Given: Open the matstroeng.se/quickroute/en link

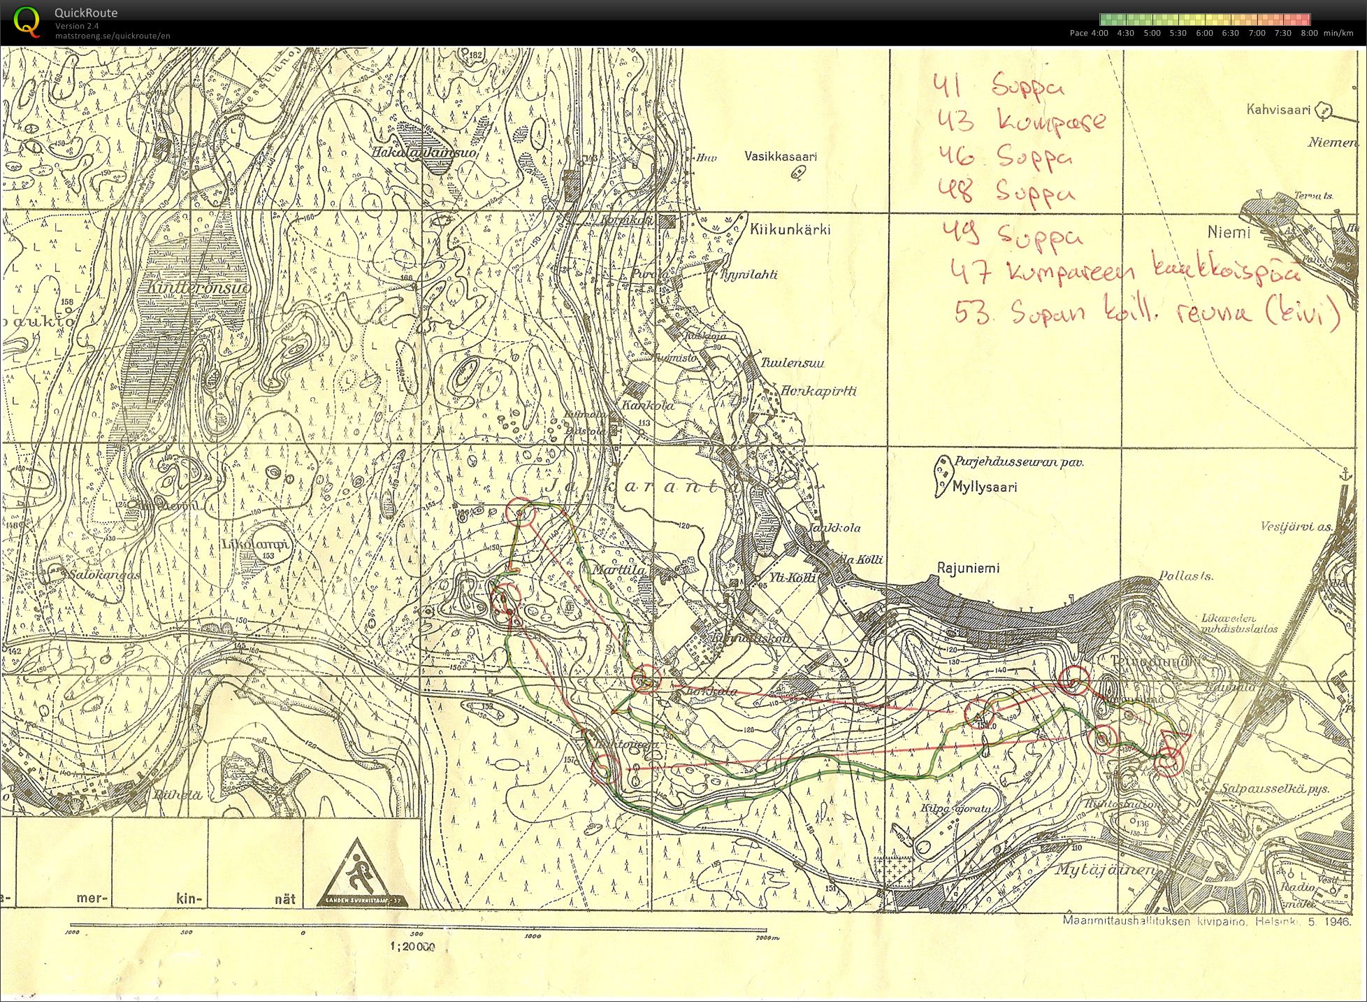Looking at the screenshot, I should coord(113,36).
